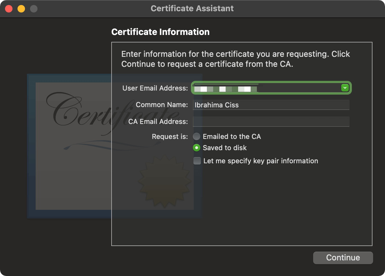This screenshot has height=276, width=385.
Task: Click the Certificate Assistant title bar
Action: point(192,8)
